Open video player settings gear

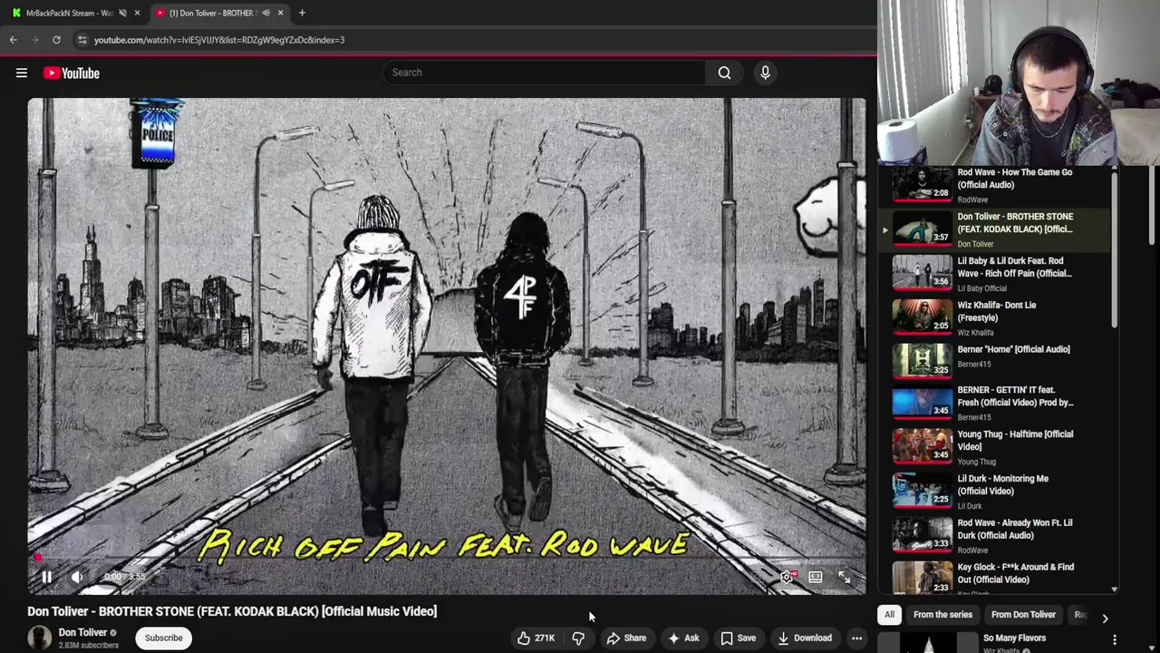(x=788, y=577)
